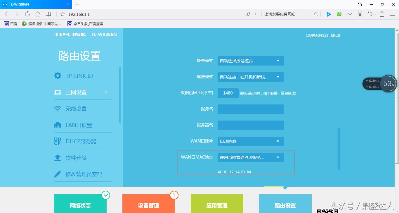This screenshot has width=399, height=213.
Task: Click the TP-LINK ID gear icon
Action: point(58,75)
